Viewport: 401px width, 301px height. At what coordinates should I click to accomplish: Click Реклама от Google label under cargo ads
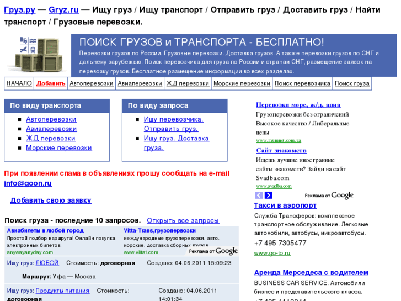[213, 251]
